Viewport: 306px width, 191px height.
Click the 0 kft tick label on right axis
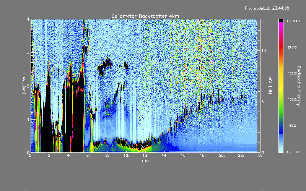coord(262,152)
